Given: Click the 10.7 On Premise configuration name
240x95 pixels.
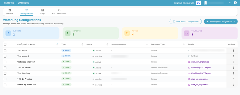Looking at the screenshot, I should coord(25,79).
